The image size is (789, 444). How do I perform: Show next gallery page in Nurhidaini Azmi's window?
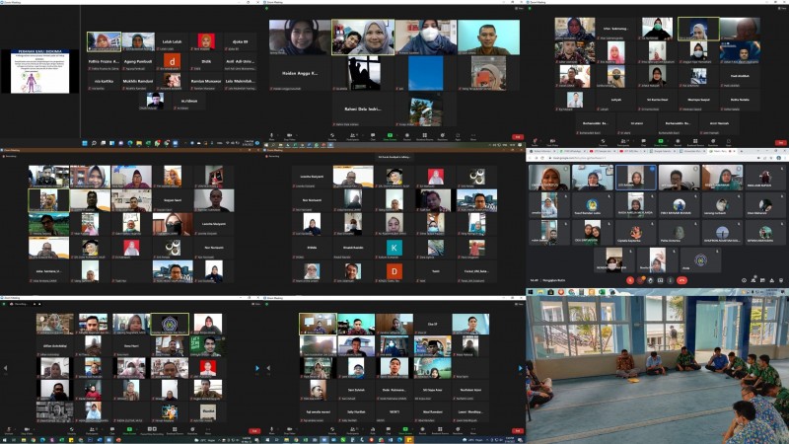[520, 367]
